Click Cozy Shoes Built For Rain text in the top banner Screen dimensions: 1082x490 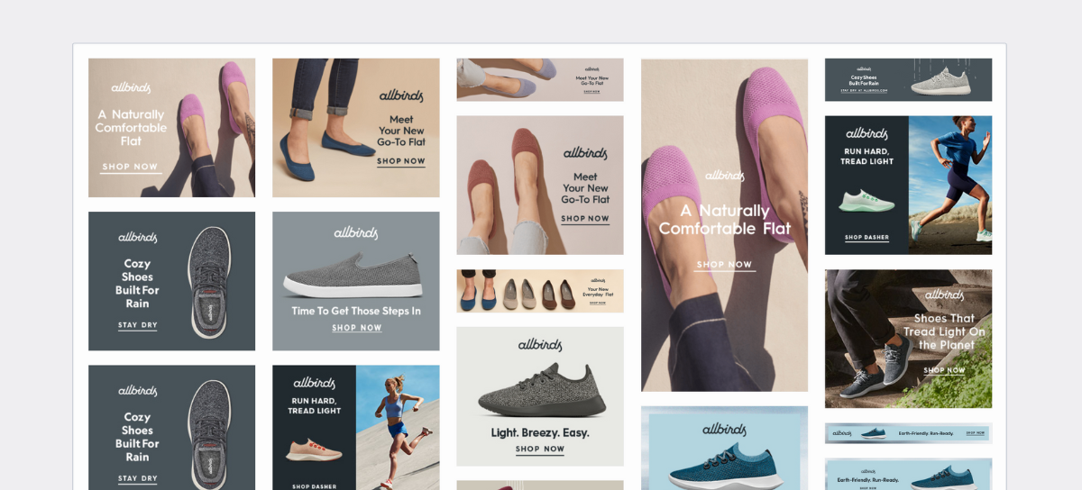[864, 80]
